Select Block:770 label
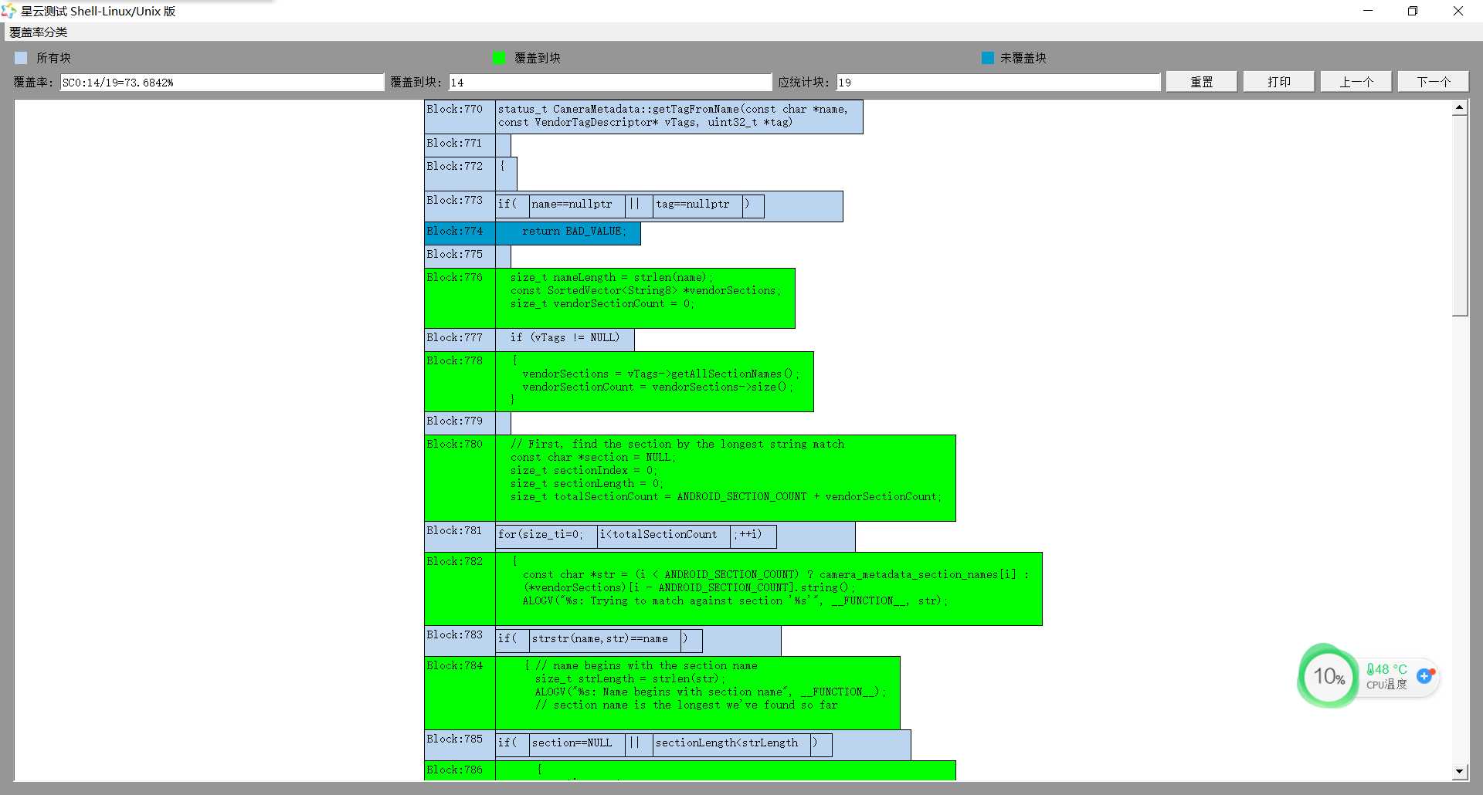1483x795 pixels. click(460, 117)
